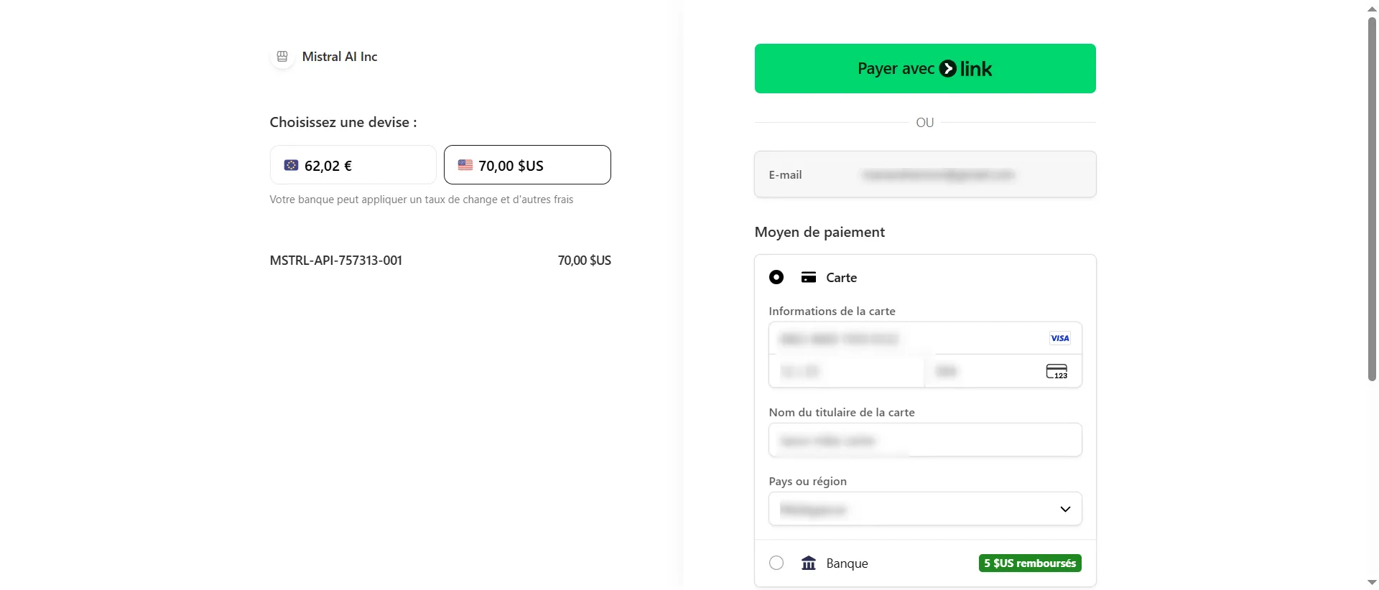Expand the country selector chevron

(1065, 509)
